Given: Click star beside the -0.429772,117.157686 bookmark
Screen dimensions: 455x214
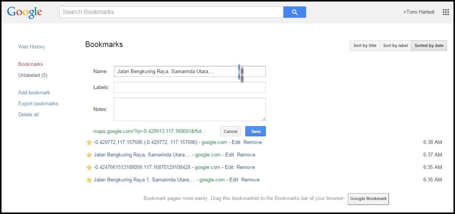Looking at the screenshot, I should tap(89, 142).
